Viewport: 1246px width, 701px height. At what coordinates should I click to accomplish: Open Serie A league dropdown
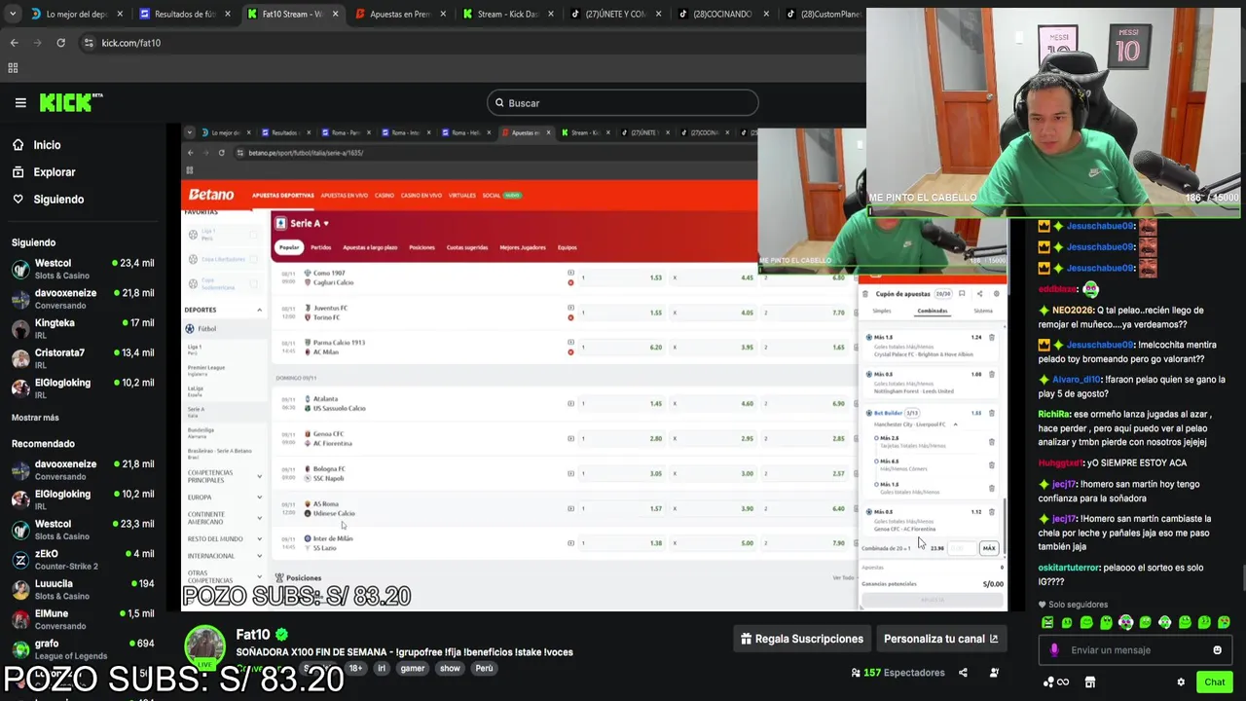coord(309,224)
